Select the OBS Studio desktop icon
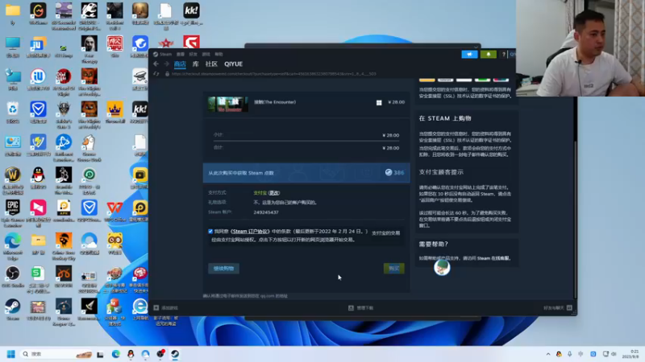 pos(12,277)
